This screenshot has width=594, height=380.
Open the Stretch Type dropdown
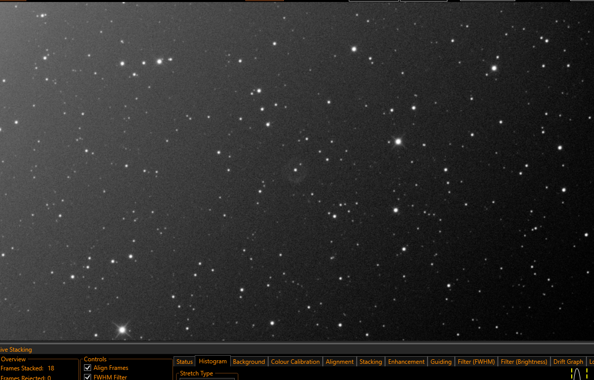[x=207, y=378]
